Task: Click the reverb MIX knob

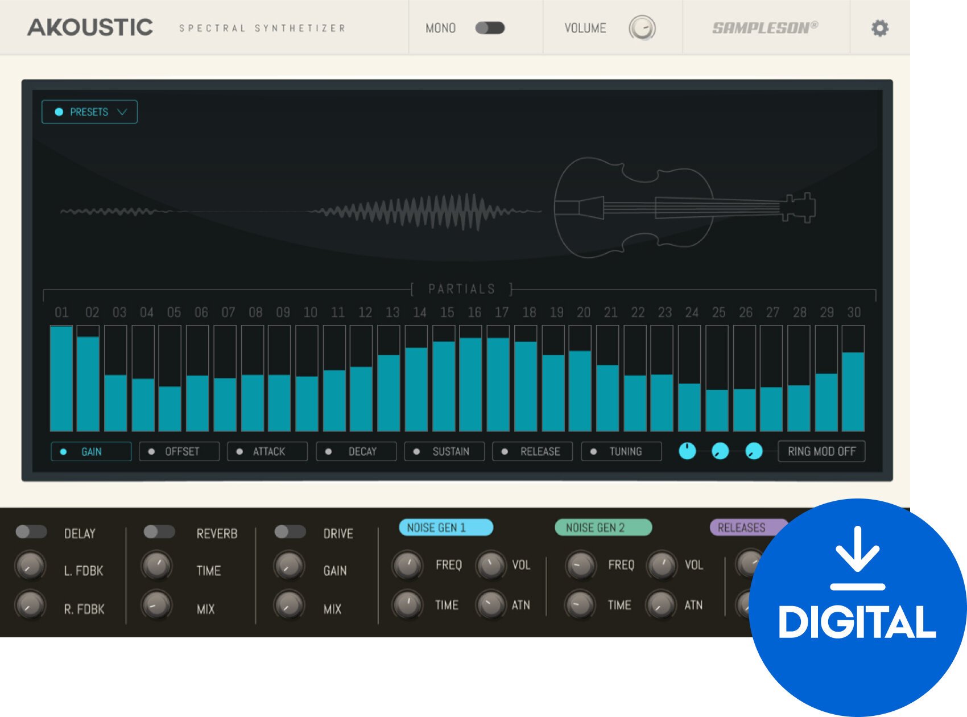Action: point(156,604)
